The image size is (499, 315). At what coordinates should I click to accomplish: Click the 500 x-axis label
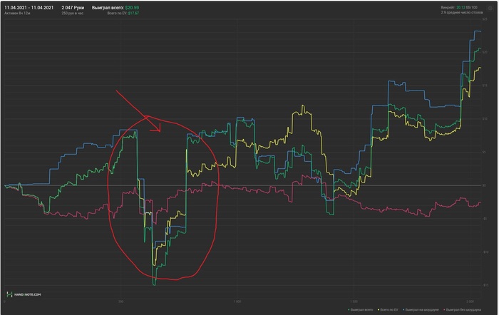click(x=121, y=301)
